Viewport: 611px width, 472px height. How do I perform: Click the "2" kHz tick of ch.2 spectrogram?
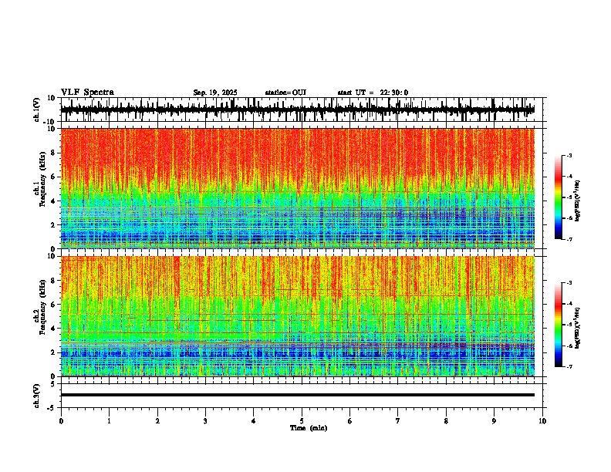coord(53,352)
